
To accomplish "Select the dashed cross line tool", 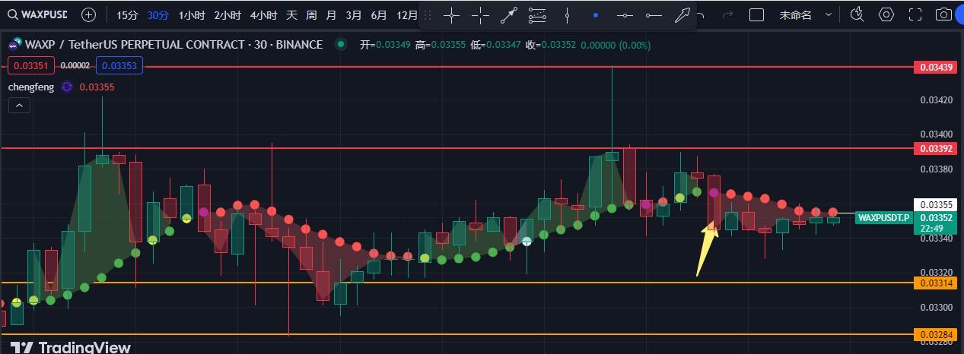I will pos(480,15).
